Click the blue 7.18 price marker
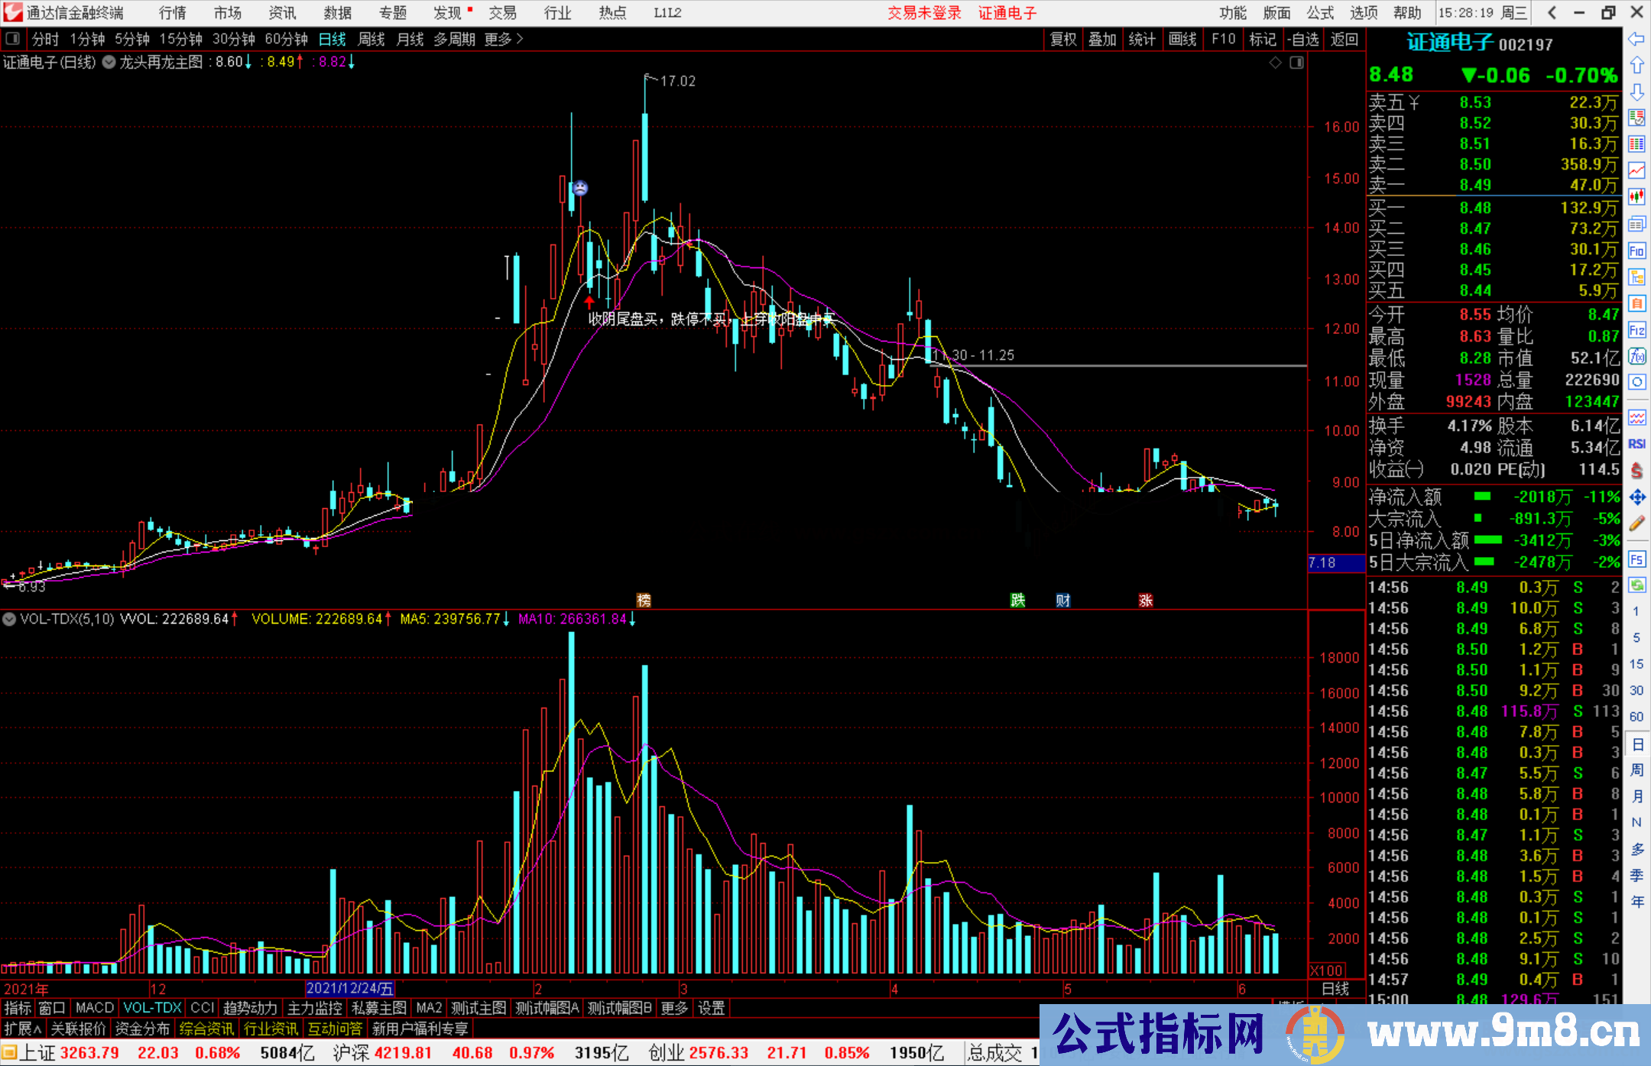 [1335, 563]
